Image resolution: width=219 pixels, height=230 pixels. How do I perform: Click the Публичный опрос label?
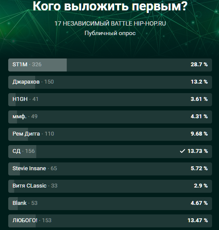point(110,33)
